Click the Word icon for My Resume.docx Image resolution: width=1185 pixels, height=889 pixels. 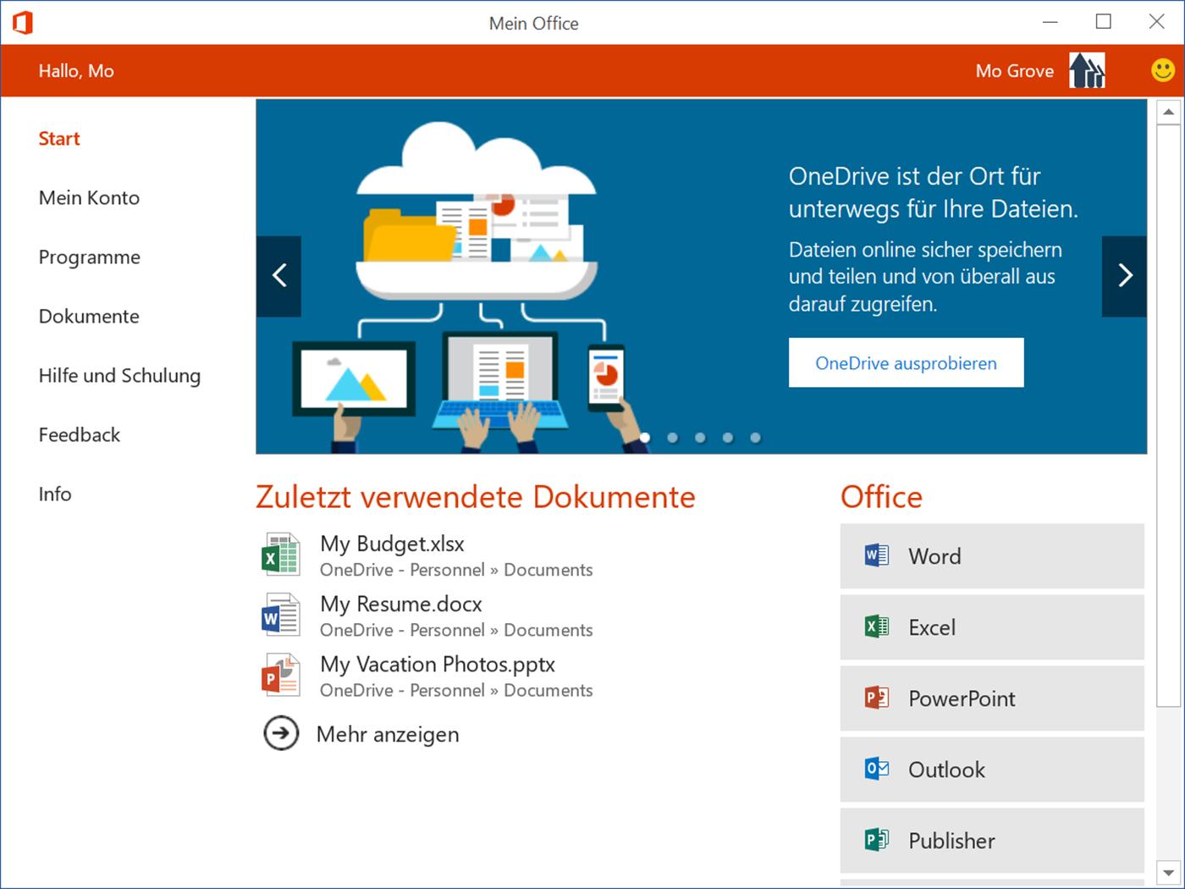coord(281,615)
